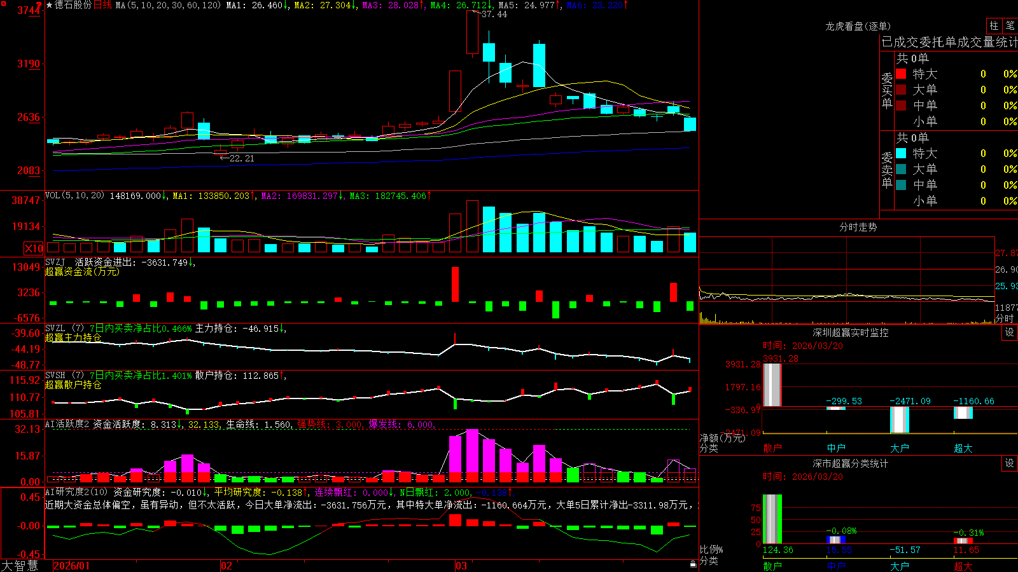Viewport: 1018px width, 572px height.
Task: Click the 分时走势 panel title
Action: pos(858,227)
